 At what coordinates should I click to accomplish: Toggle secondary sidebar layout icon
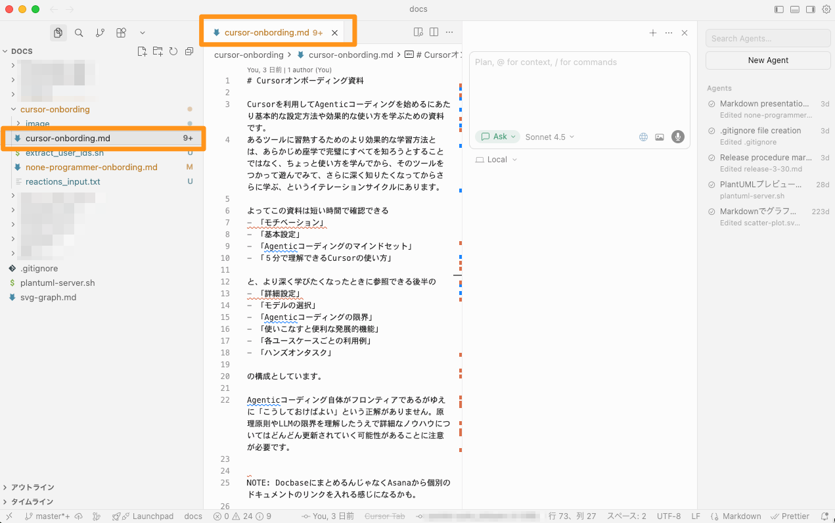point(811,9)
